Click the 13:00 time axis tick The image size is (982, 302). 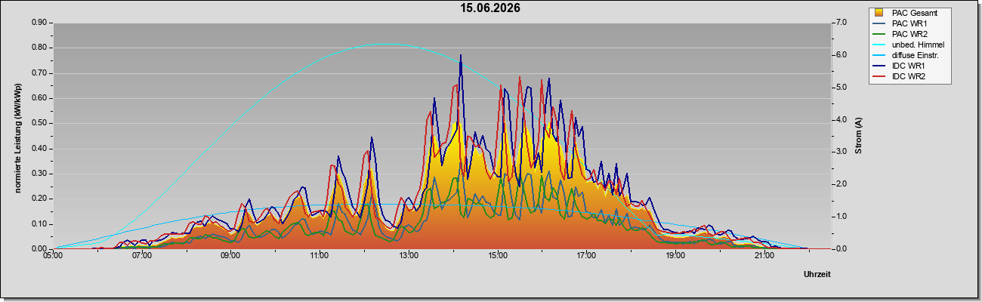click(x=409, y=256)
